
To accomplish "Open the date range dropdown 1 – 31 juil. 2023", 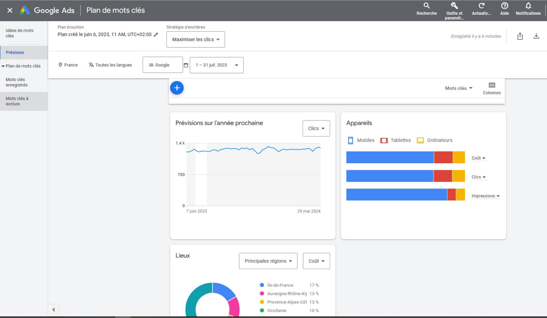I will click(216, 65).
